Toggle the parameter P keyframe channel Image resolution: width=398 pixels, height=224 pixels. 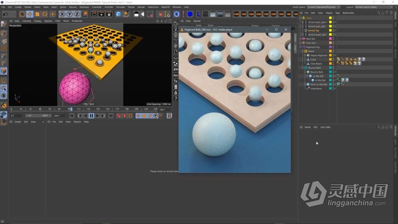click(x=155, y=116)
